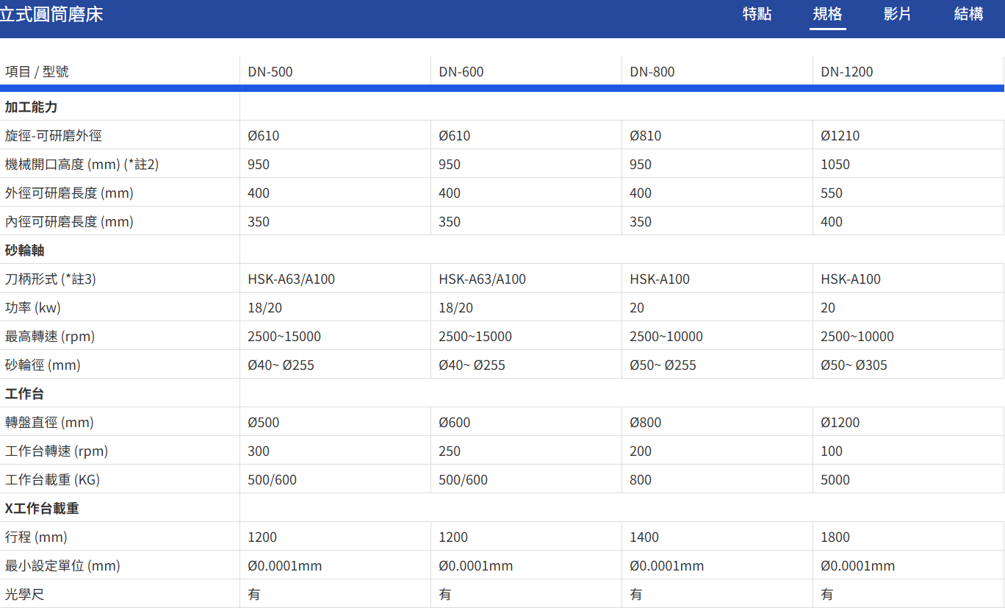Click the 項目 / 型號 header cell
This screenshot has width=1005, height=608.
click(x=37, y=72)
